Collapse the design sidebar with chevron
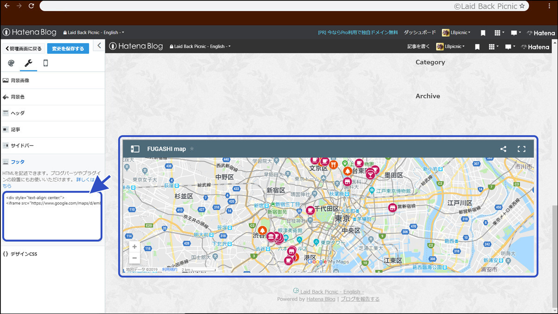 click(x=99, y=45)
